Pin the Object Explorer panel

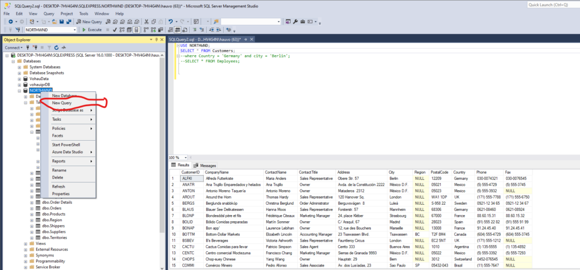tap(156, 40)
